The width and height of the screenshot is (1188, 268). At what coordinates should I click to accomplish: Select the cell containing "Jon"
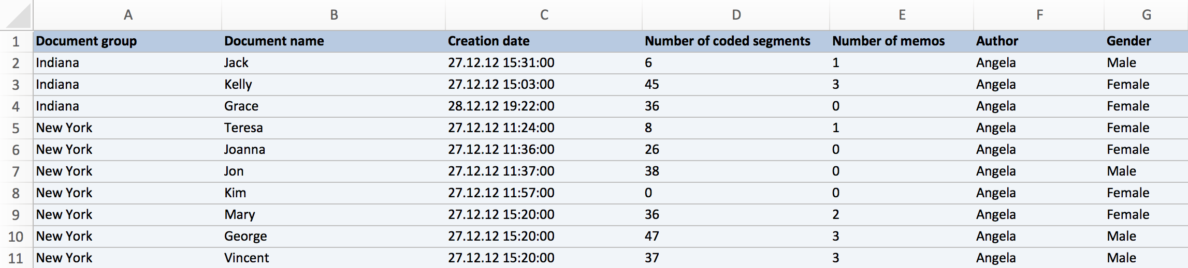tap(334, 171)
